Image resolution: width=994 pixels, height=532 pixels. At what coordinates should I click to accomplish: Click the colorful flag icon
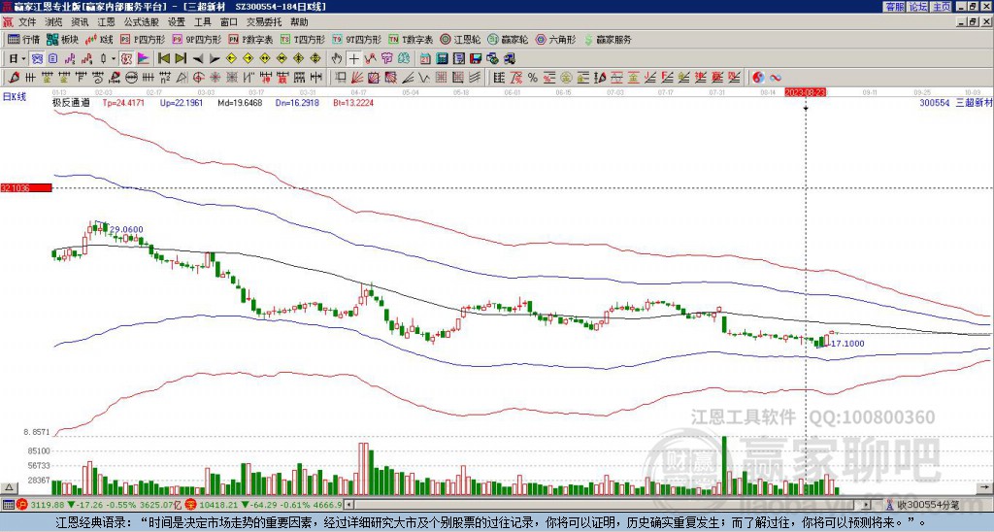pyautogui.click(x=144, y=58)
